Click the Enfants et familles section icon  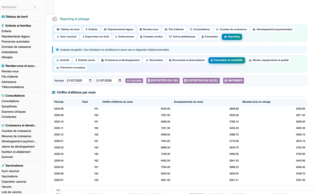coord(3,26)
